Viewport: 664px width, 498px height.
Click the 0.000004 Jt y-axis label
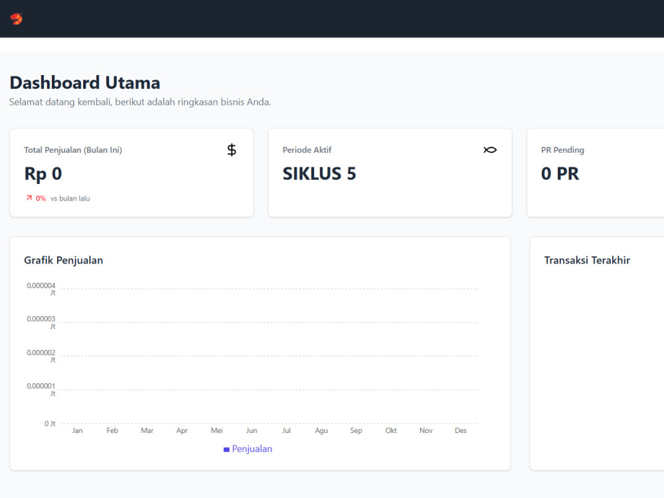41,289
